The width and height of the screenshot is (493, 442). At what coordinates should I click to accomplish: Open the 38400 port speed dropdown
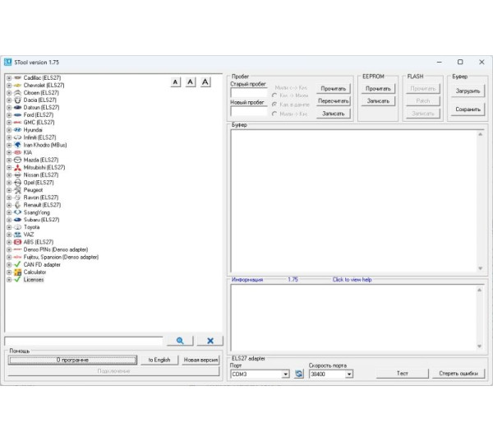click(x=348, y=374)
